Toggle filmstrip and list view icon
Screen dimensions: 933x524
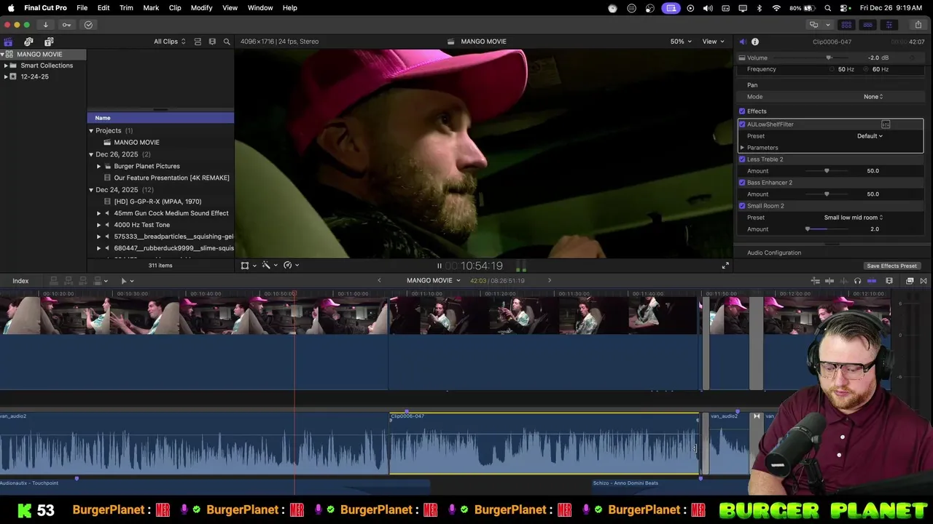(198, 41)
